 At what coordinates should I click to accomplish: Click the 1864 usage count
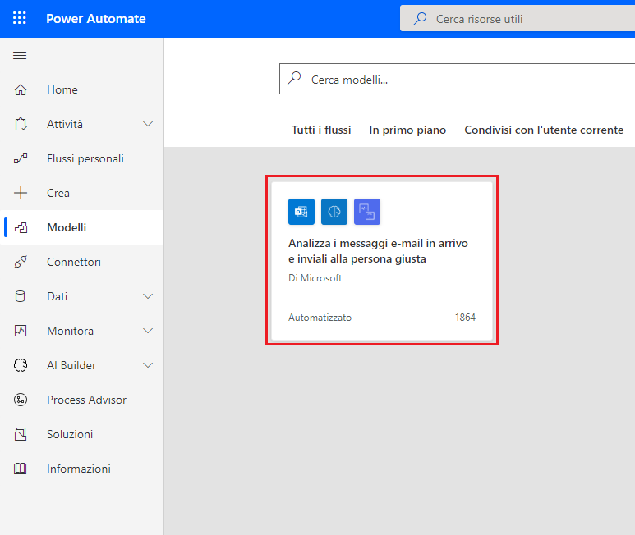point(465,318)
